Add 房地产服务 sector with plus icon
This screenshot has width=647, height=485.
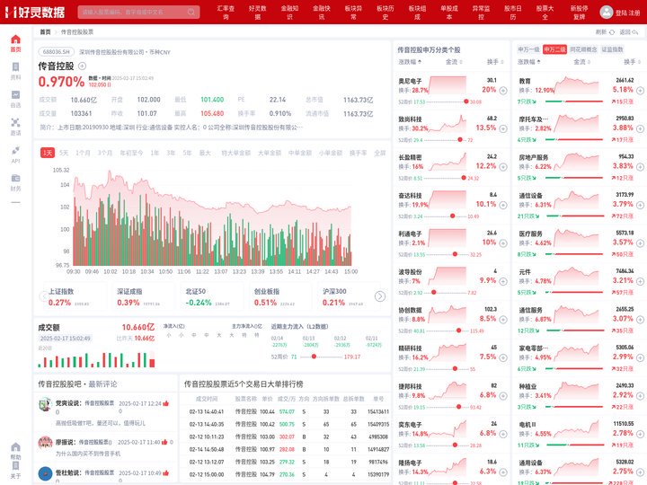tap(640, 167)
